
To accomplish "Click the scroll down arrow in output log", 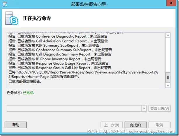I will [x=168, y=85].
